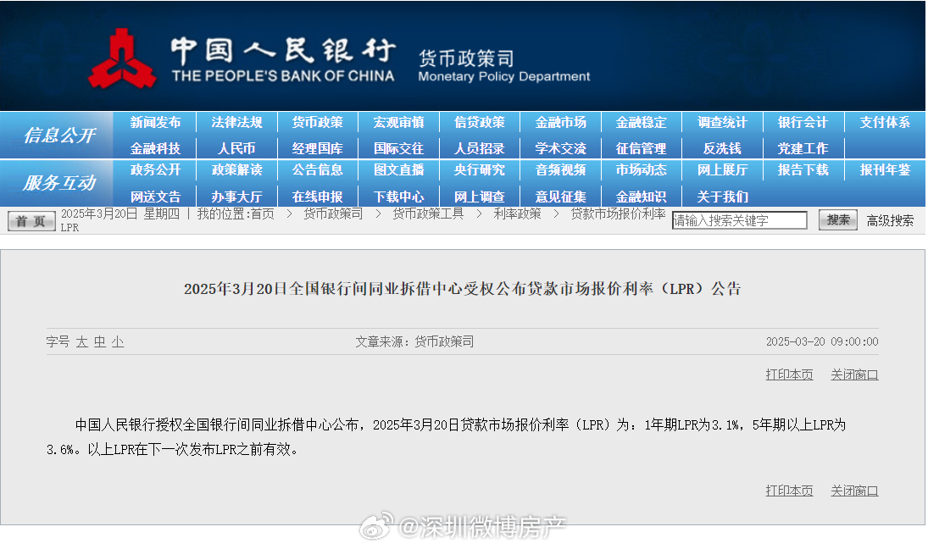Select 征信管理 navigation item
The width and height of the screenshot is (928, 549).
coord(641,148)
